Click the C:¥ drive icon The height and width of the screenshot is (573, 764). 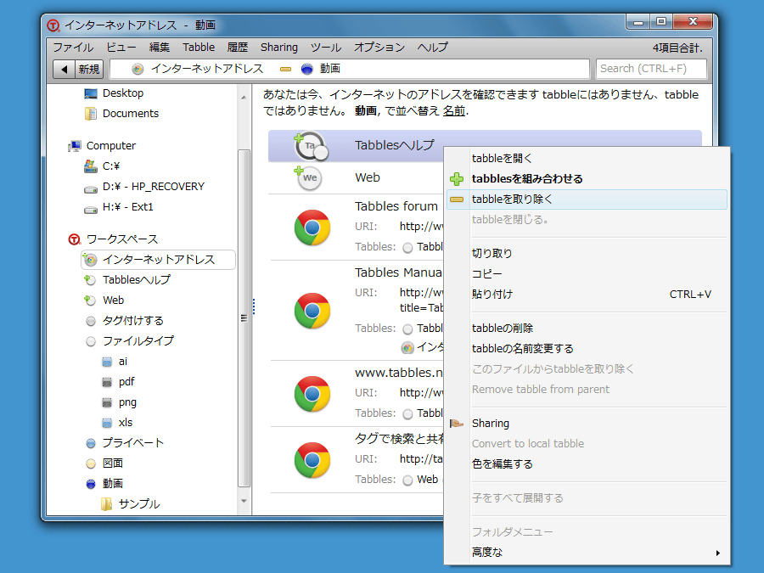[91, 166]
